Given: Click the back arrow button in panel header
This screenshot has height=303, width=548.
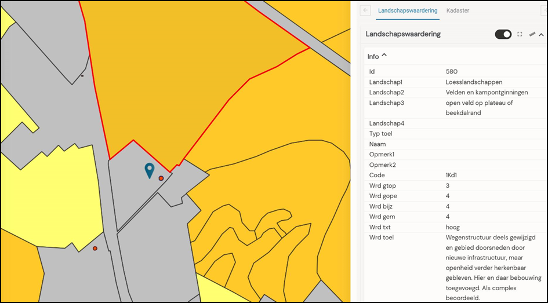Looking at the screenshot, I should click(x=365, y=10).
